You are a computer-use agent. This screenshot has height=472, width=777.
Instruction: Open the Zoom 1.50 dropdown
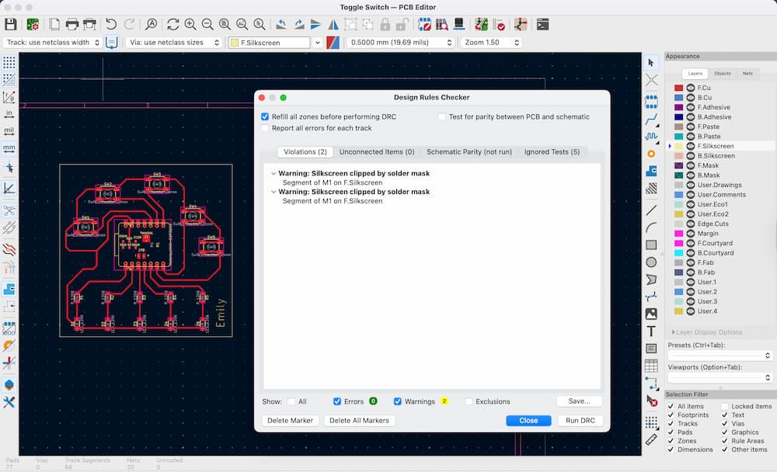click(x=490, y=43)
